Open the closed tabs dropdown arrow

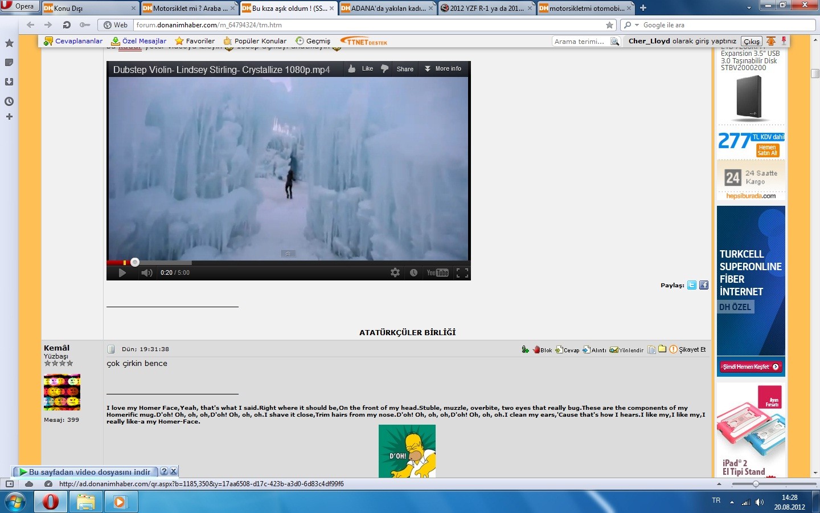(749, 8)
